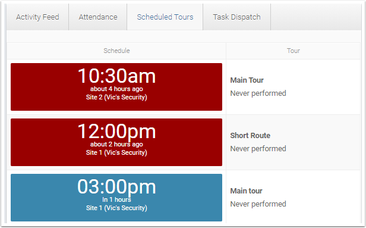Click the 'about 4 hours ago' label
The image size is (366, 228).
116,89
